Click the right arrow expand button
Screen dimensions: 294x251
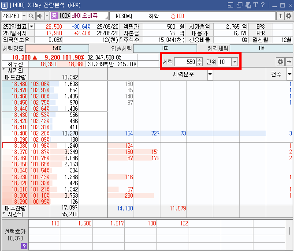pos(289,62)
